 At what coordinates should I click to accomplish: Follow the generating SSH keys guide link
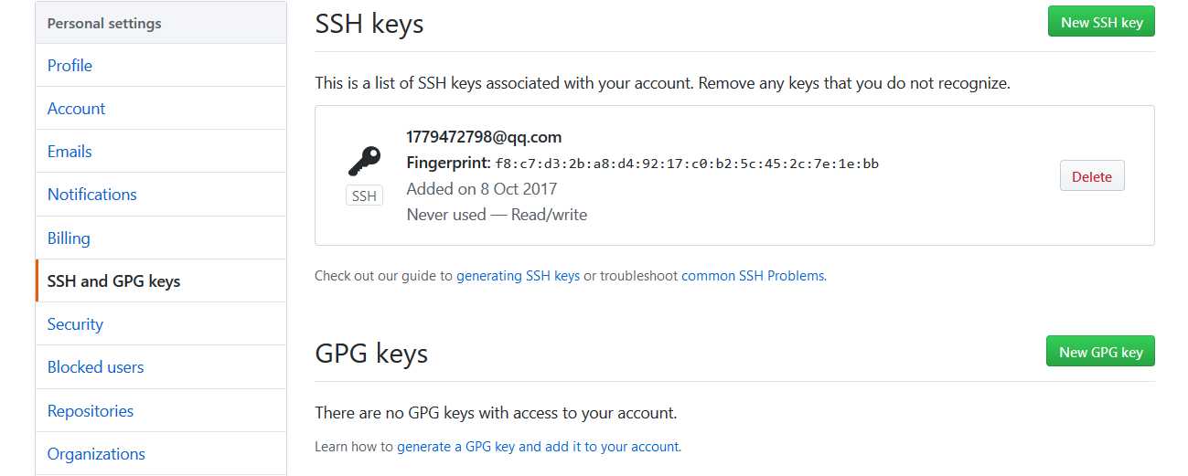(518, 275)
